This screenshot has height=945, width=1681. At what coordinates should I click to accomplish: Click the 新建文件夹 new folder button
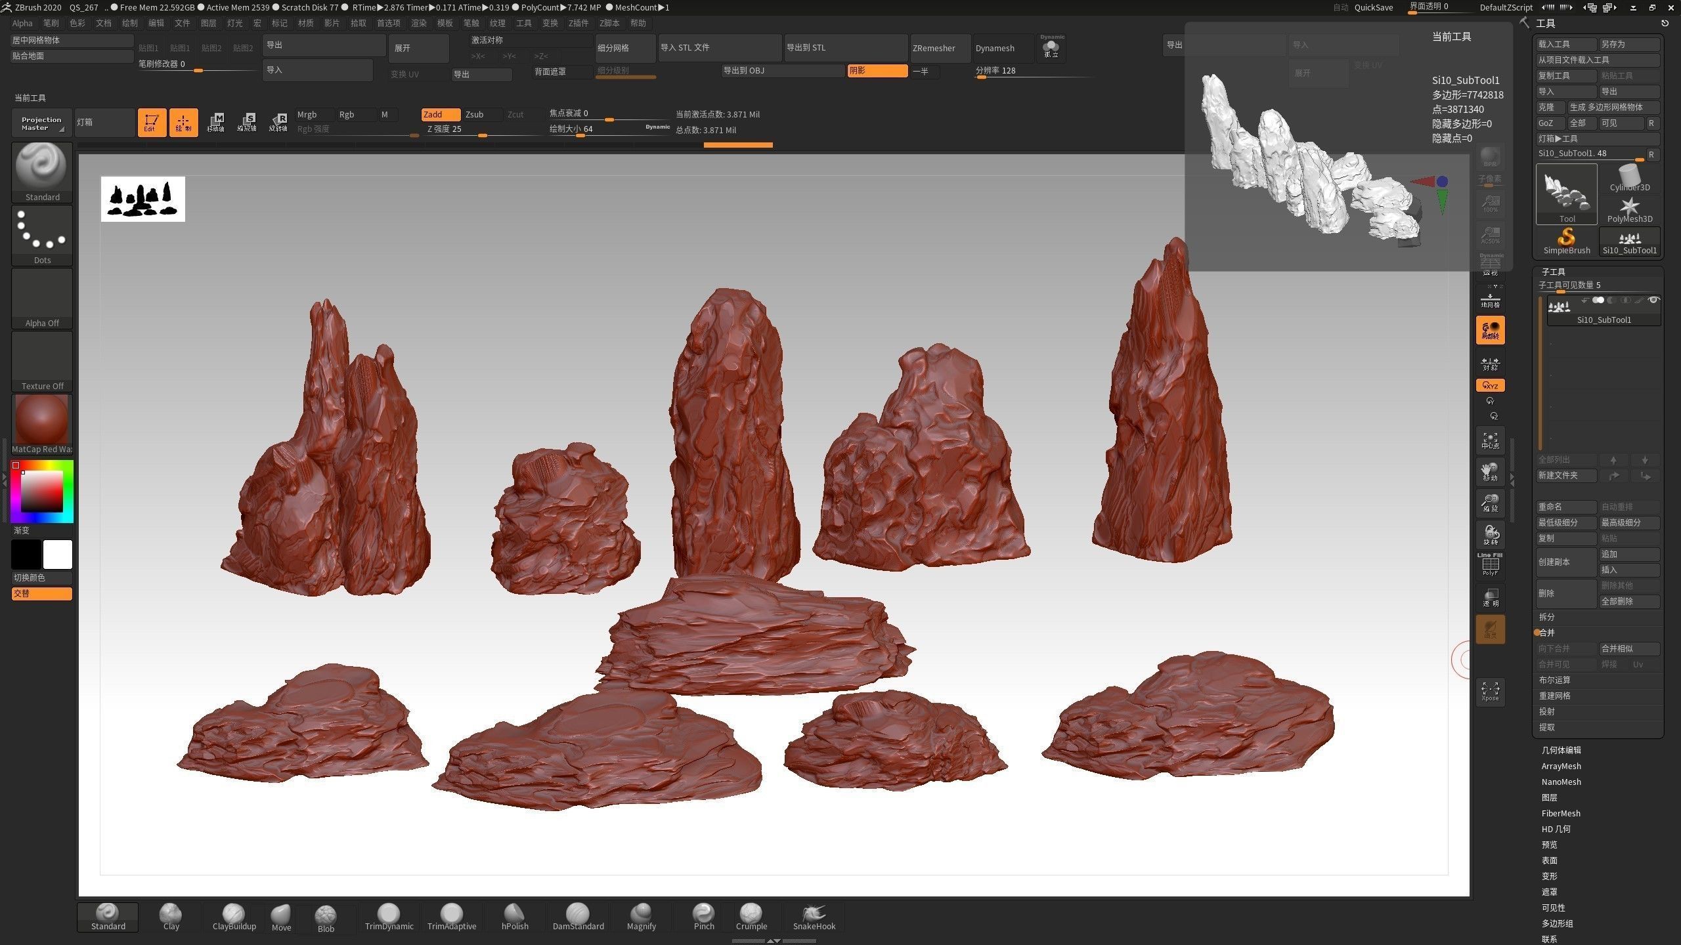click(x=1567, y=475)
